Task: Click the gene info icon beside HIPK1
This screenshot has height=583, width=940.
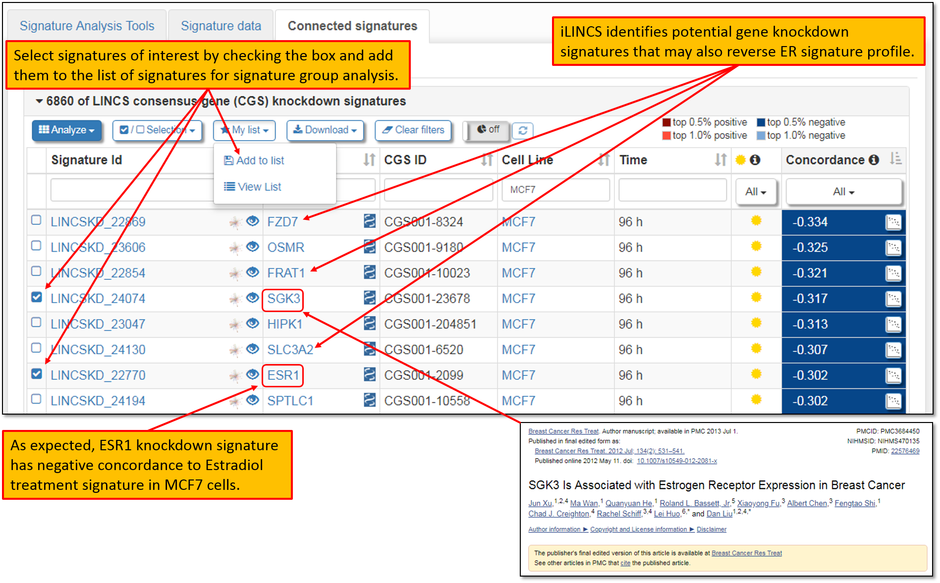Action: click(369, 323)
